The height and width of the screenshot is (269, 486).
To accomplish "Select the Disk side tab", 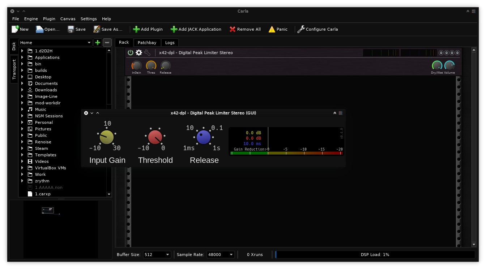I will pyautogui.click(x=14, y=46).
